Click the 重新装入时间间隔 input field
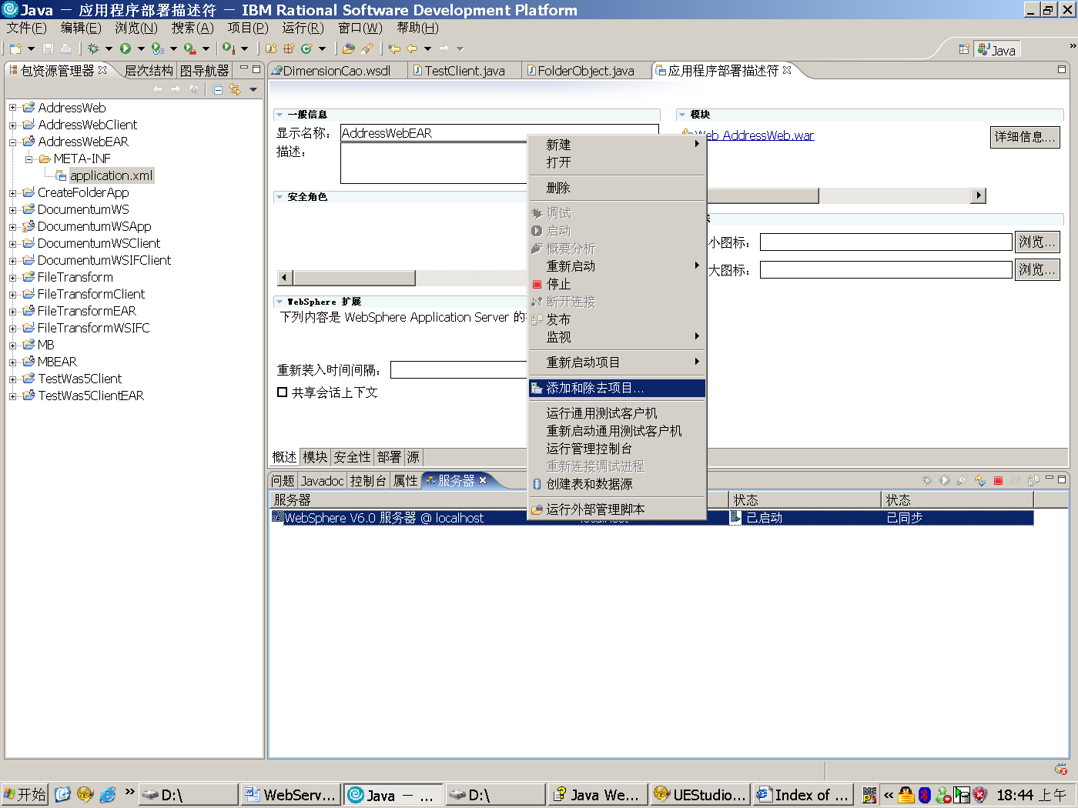 point(459,370)
